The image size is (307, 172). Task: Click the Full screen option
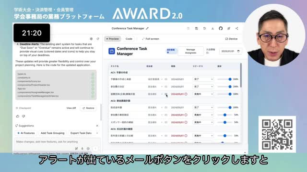(x=151, y=39)
